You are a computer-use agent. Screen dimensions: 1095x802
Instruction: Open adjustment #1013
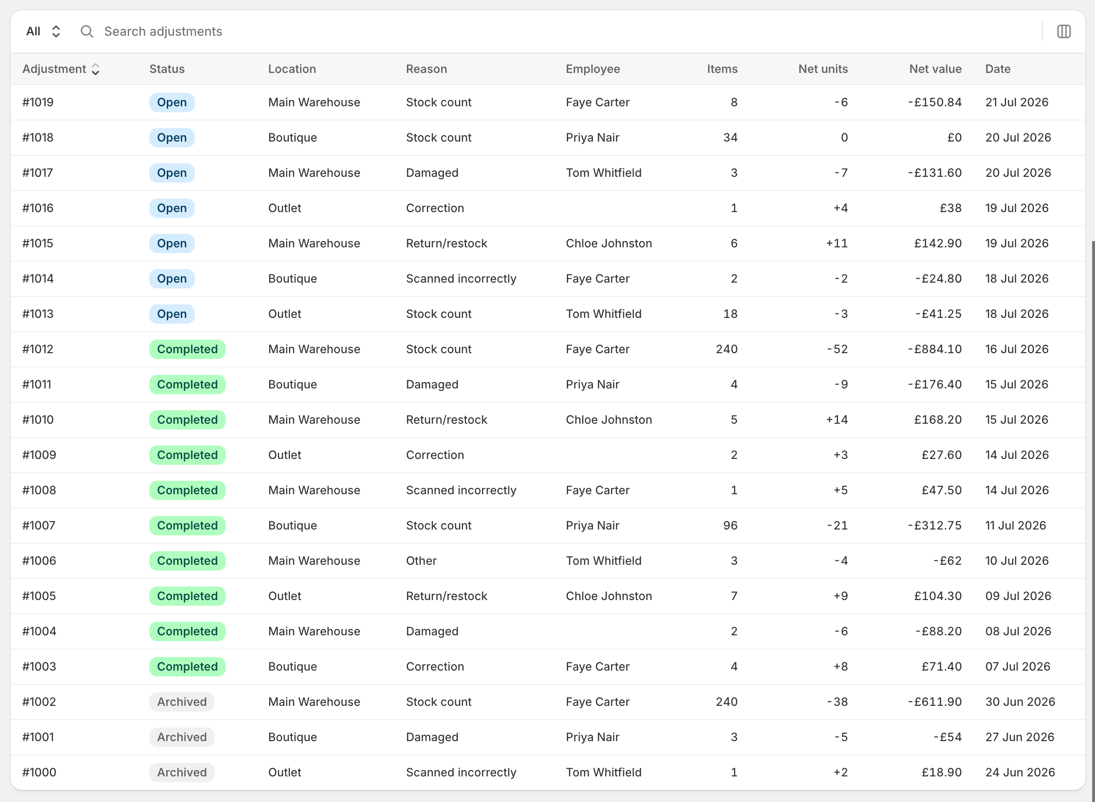pos(548,314)
